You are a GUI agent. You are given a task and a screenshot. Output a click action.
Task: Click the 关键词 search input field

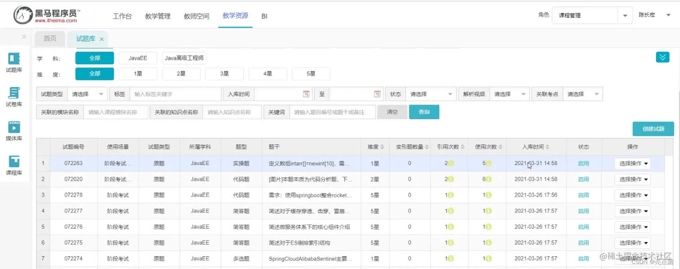pos(332,112)
